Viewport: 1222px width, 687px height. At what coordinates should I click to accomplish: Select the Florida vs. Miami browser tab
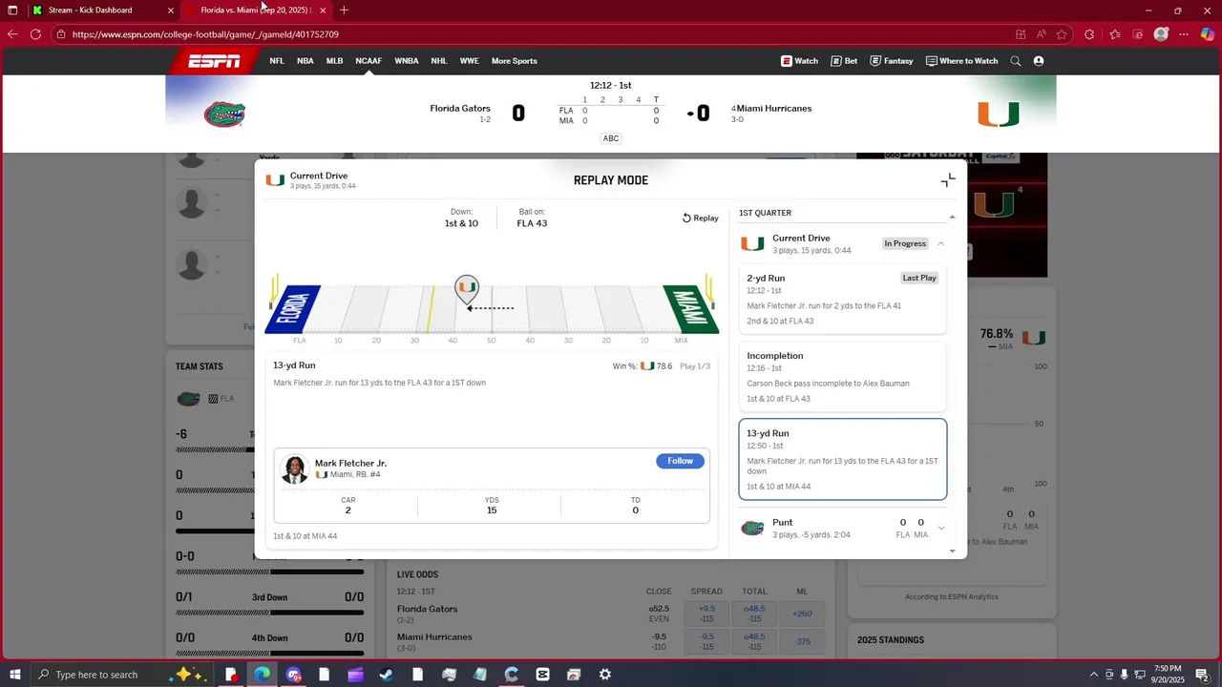[256, 10]
